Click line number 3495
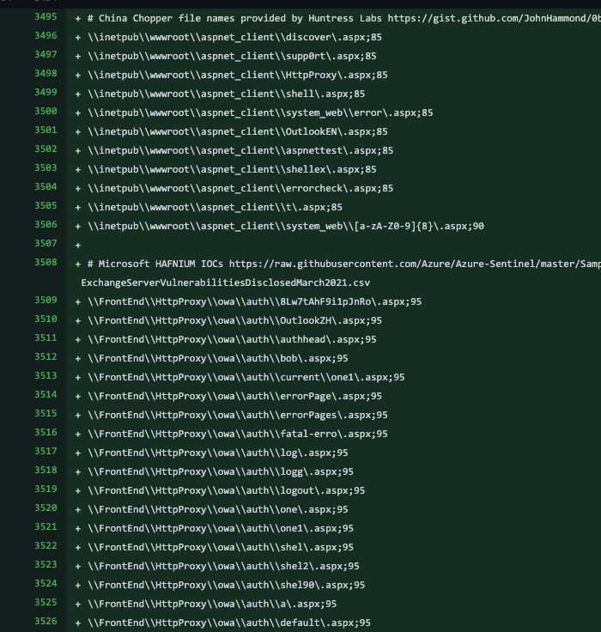601x632 pixels. tap(45, 17)
